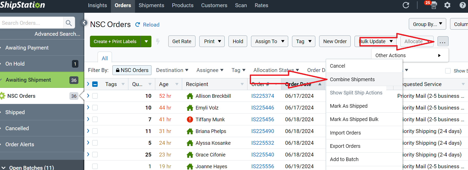Click the Reload icon next to NSC Orders
The image size is (468, 170).
pos(138,25)
